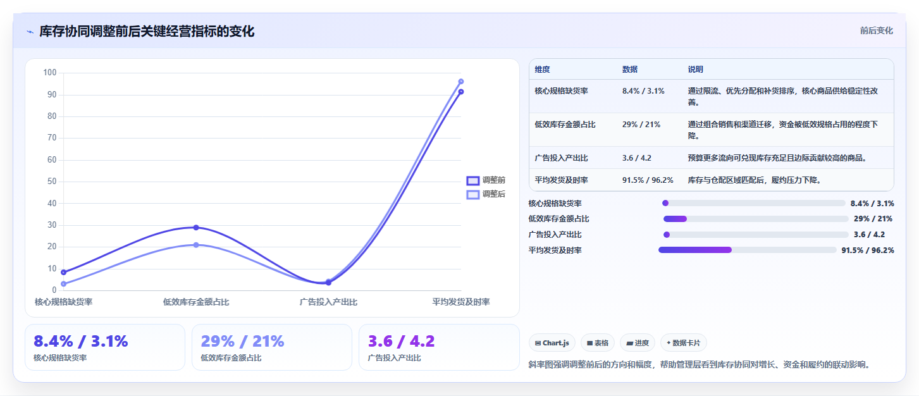Click the 调整后 data point at 低效库存金额占比
The width and height of the screenshot is (919, 396).
(196, 245)
